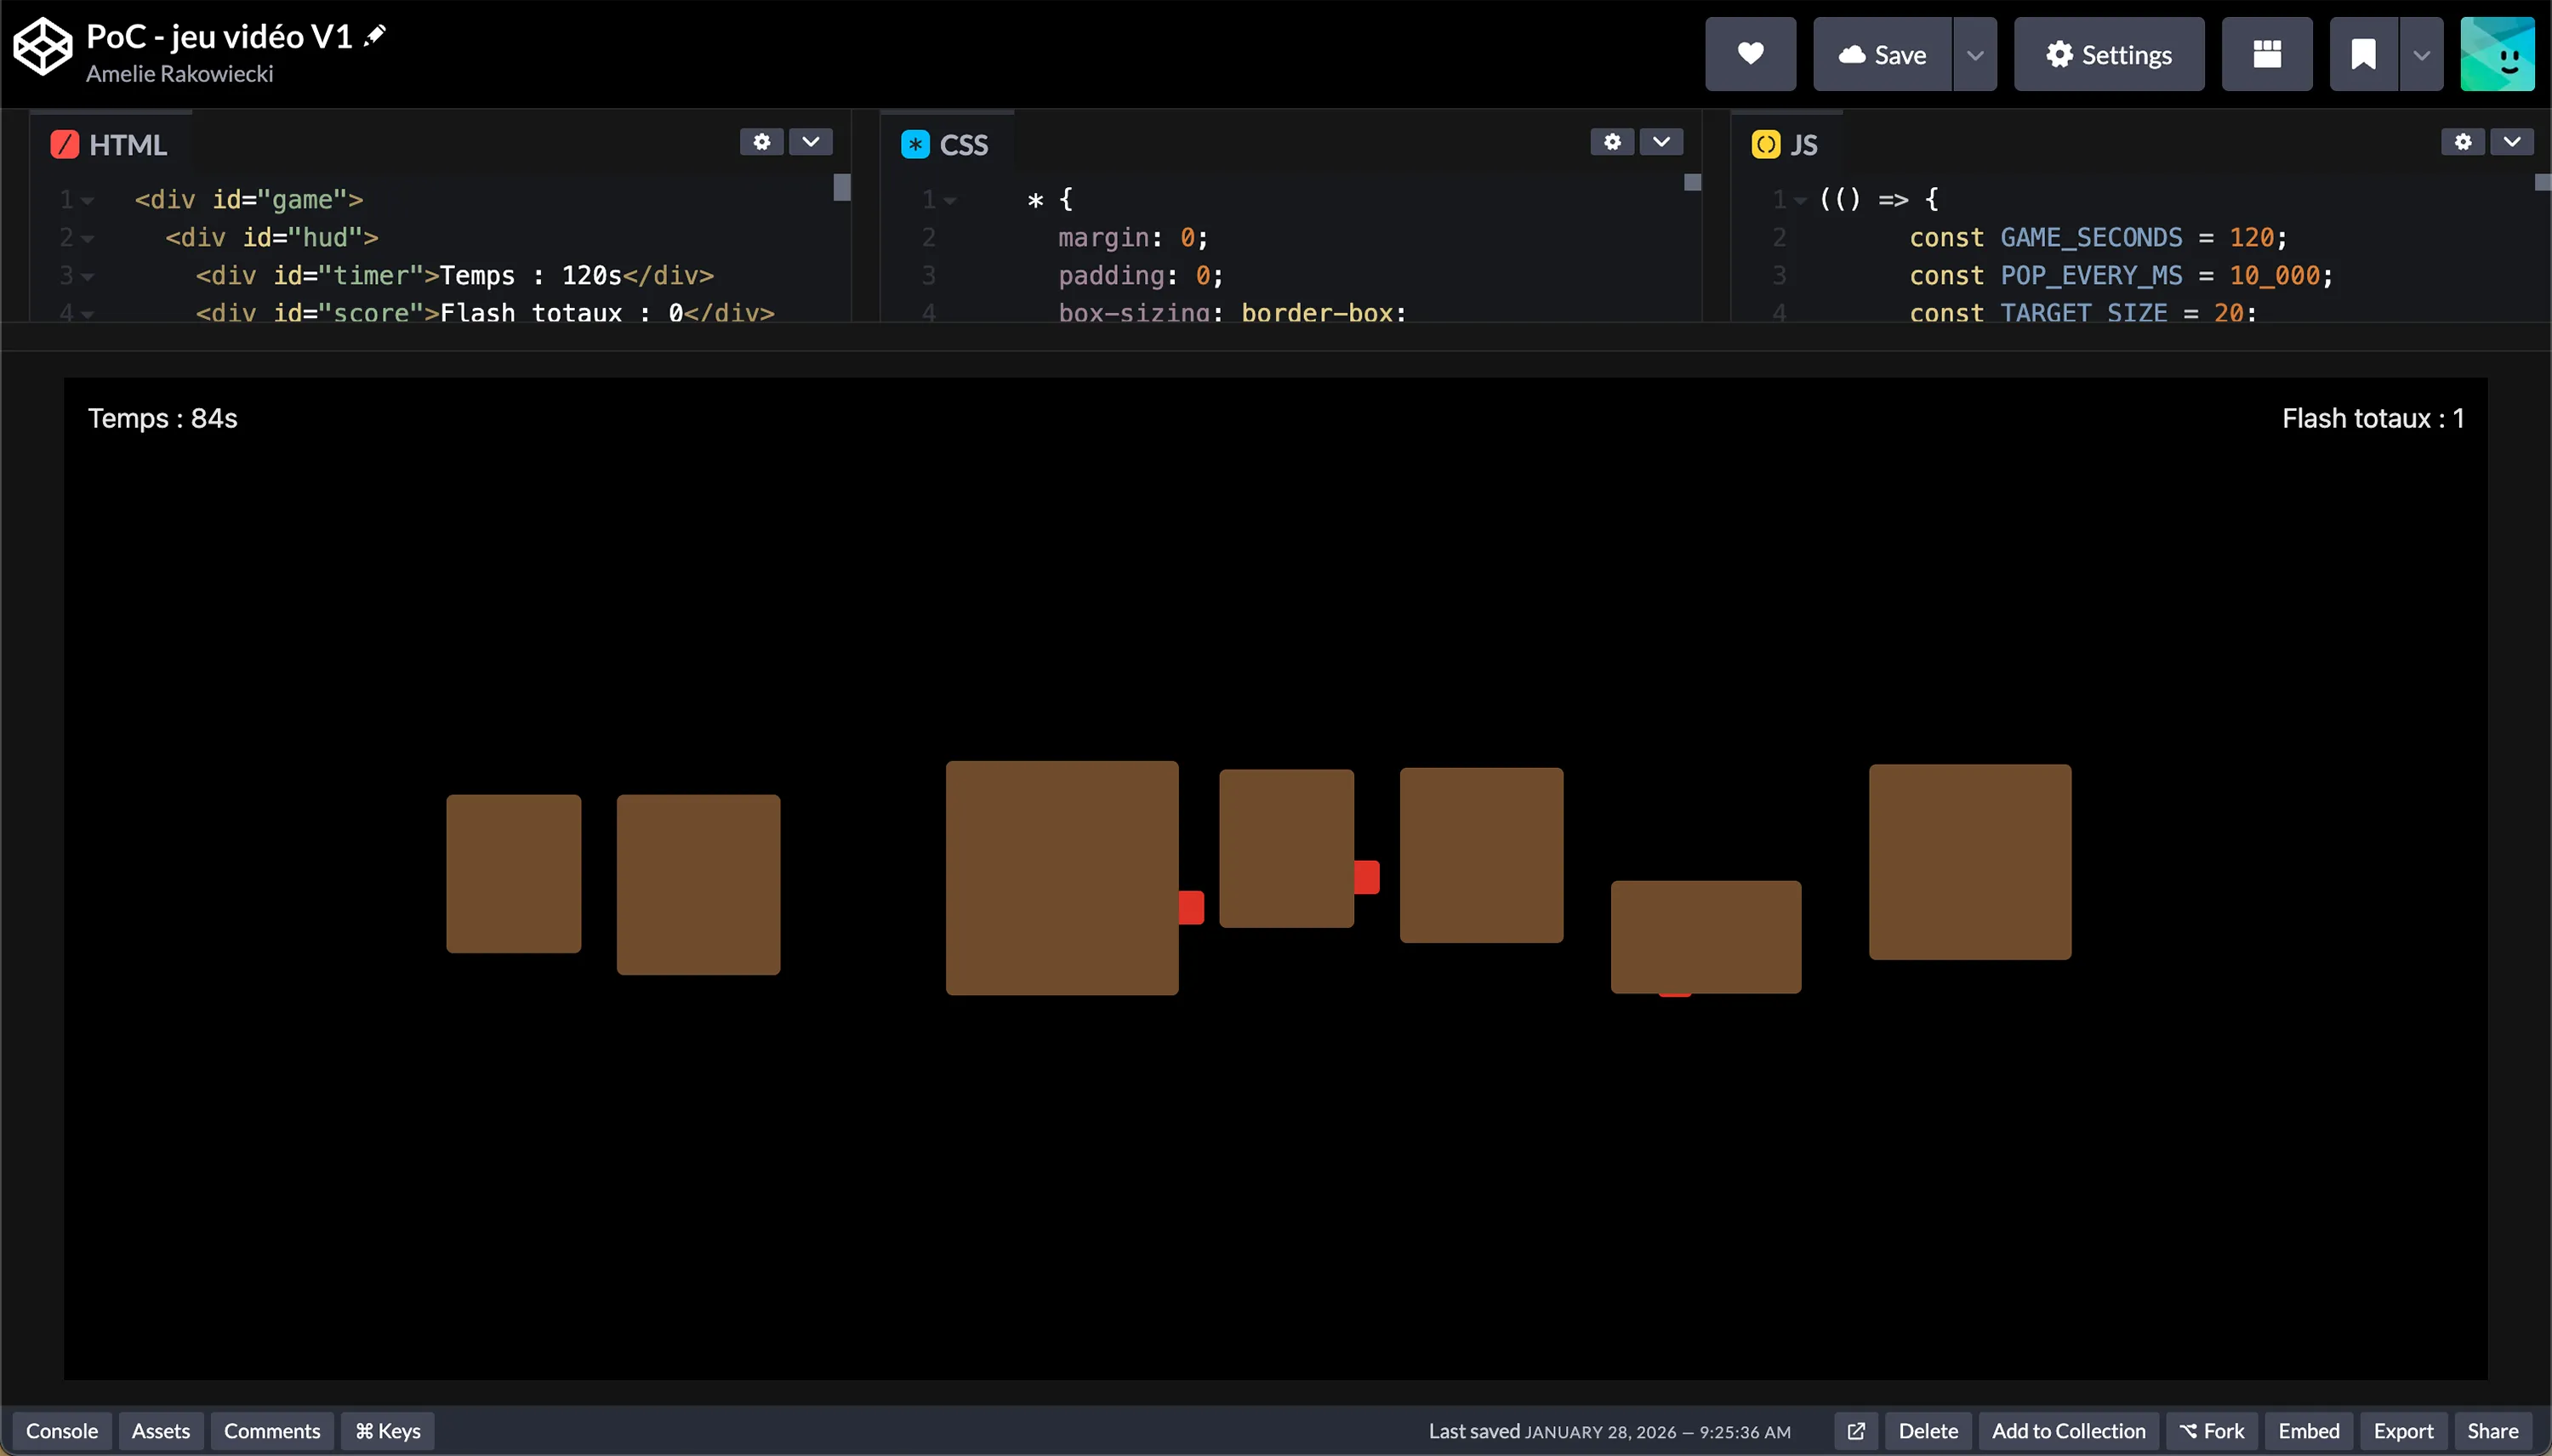
Task: Fold HTML line 1 code arrow
Action: pos(88,201)
